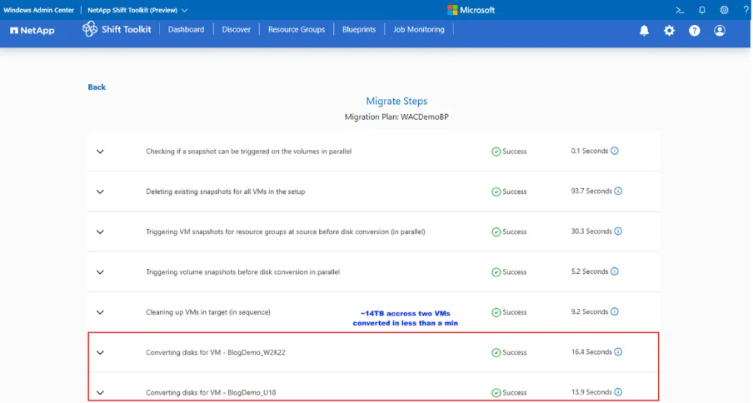
Task: Expand Triggering volume snapshots step
Action: [x=100, y=272]
